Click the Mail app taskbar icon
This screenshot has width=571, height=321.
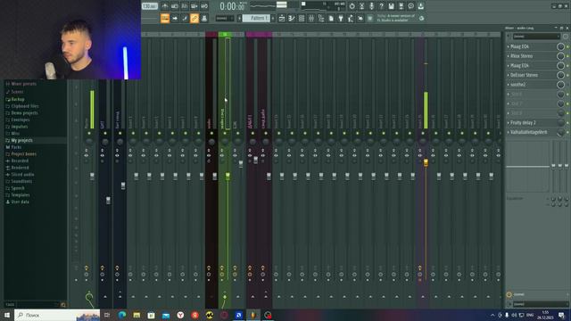click(166, 315)
